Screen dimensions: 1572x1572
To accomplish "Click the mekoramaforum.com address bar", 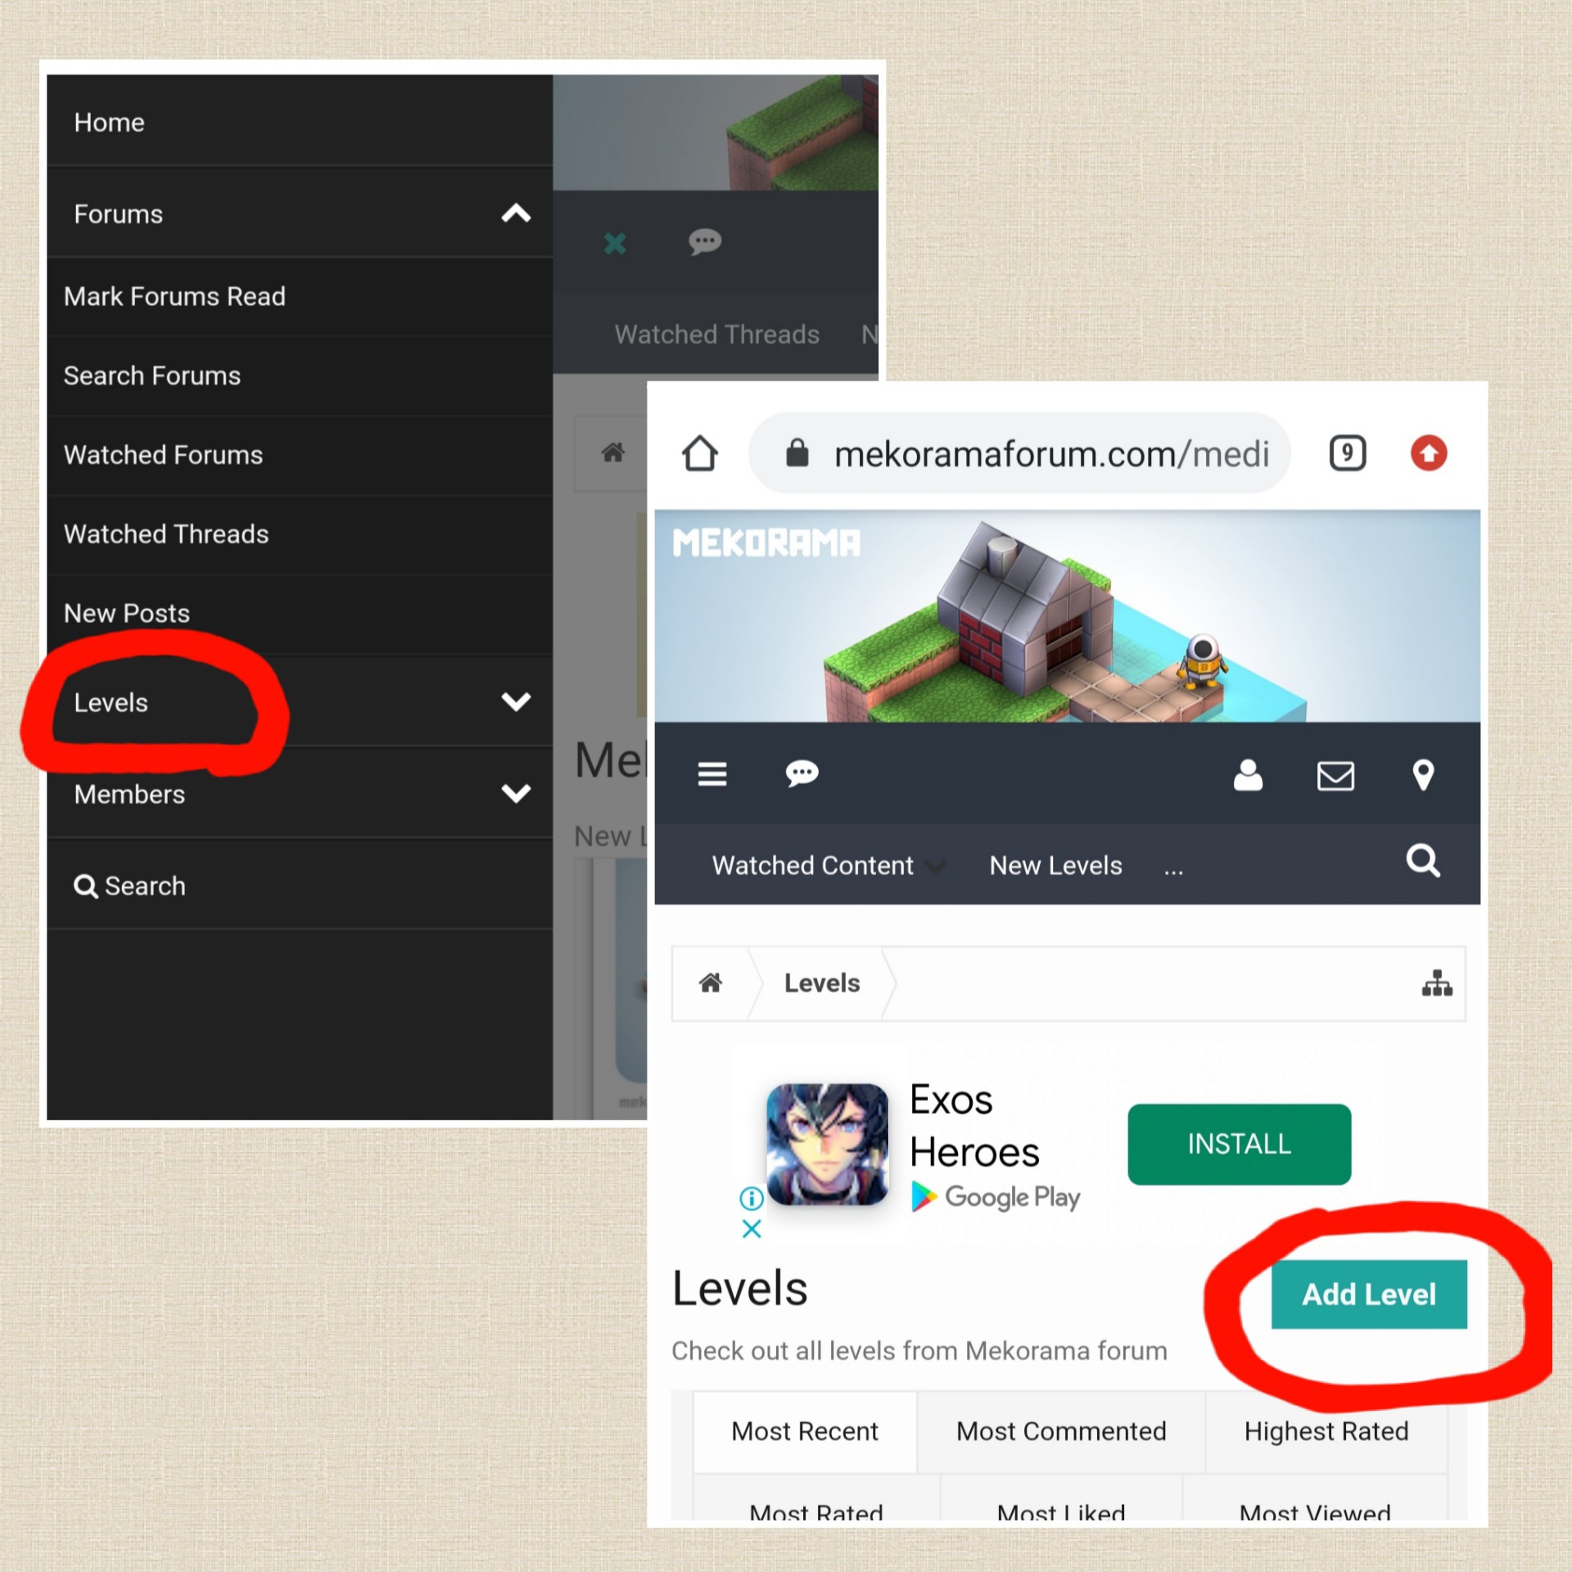I will (1019, 453).
